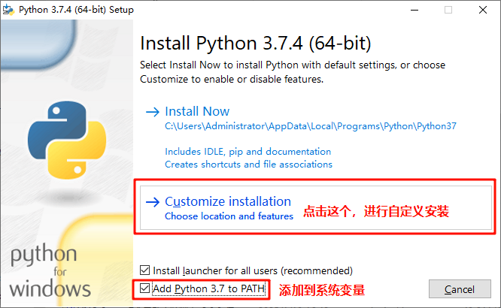Start default install with Install Now
Viewport: 501px width, 308px height.
click(197, 111)
